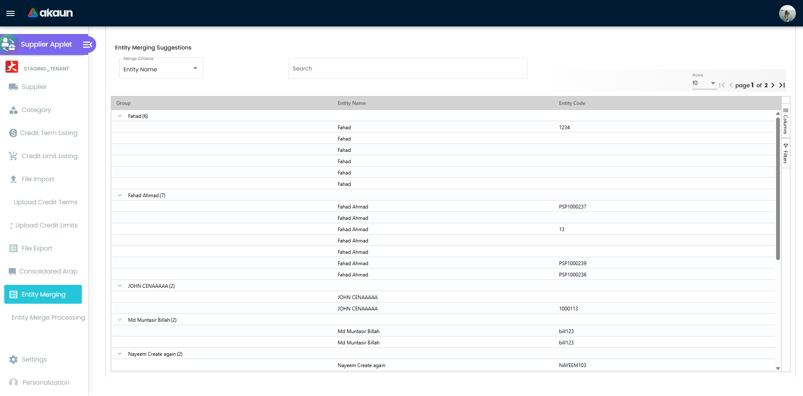Image resolution: width=803 pixels, height=396 pixels.
Task: Open the hamburger main menu
Action: coord(10,13)
